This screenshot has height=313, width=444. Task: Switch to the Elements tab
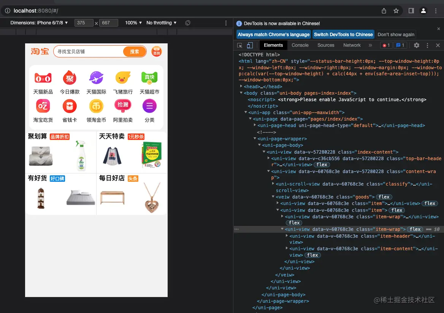pos(273,45)
